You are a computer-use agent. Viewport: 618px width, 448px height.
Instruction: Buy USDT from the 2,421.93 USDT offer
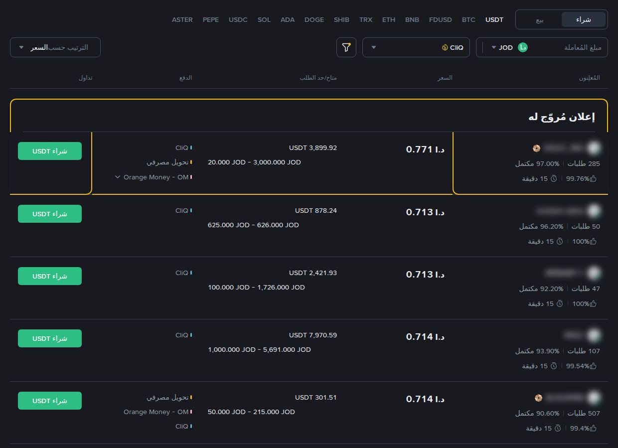click(50, 276)
